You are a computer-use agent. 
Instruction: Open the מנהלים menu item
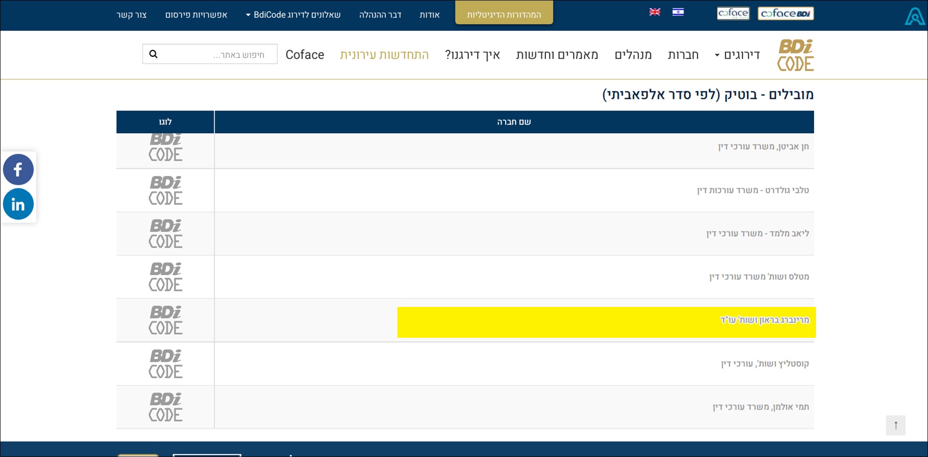pyautogui.click(x=633, y=55)
